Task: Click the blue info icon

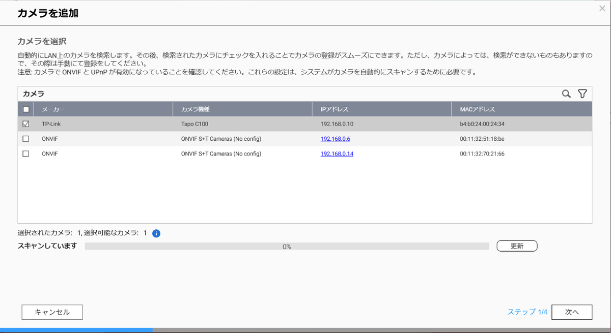Action: click(x=156, y=233)
